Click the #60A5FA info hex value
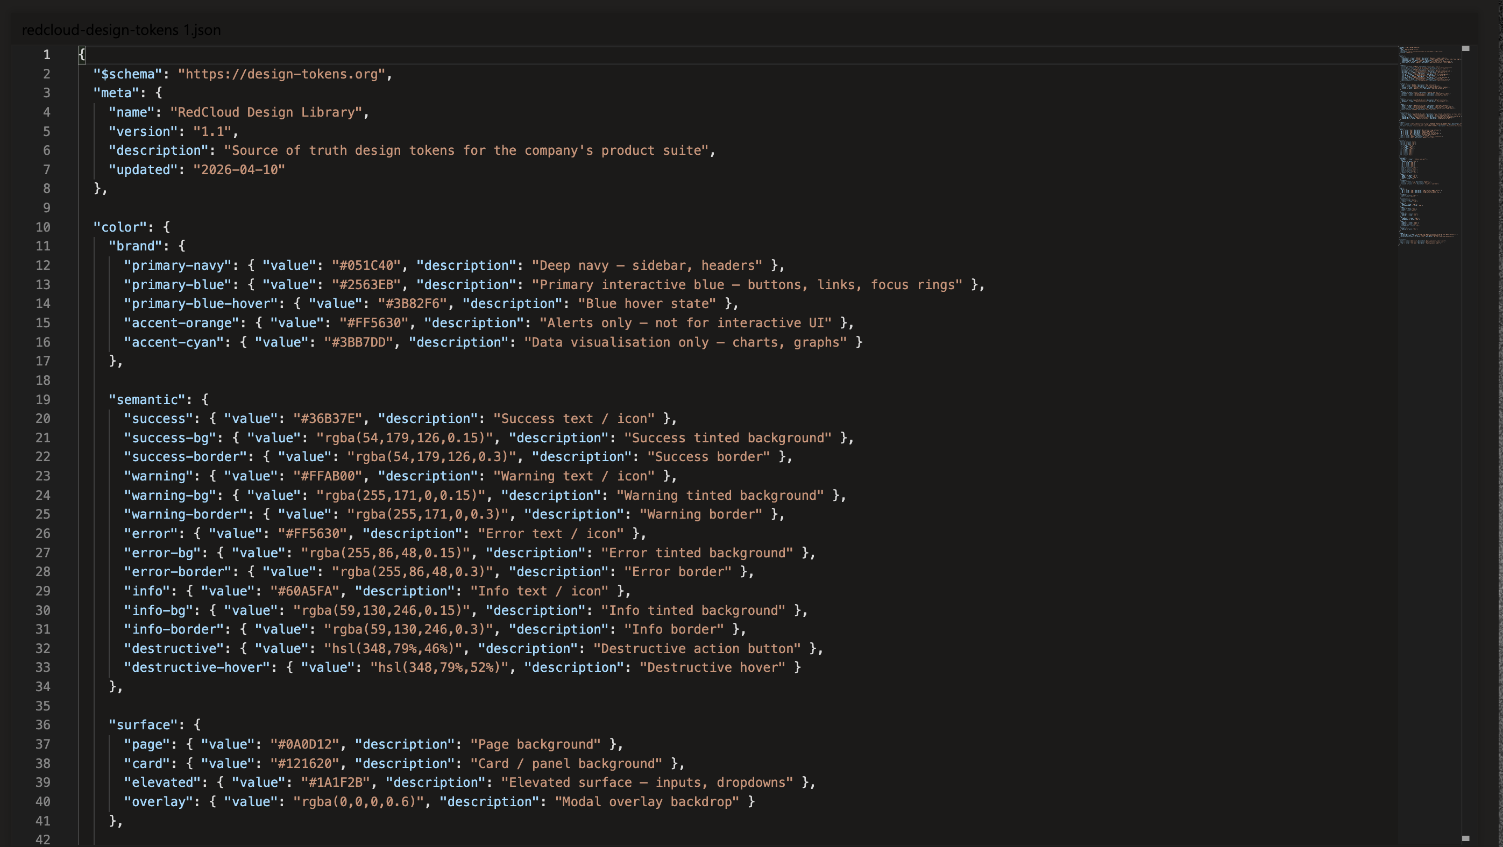The height and width of the screenshot is (847, 1503). point(304,591)
